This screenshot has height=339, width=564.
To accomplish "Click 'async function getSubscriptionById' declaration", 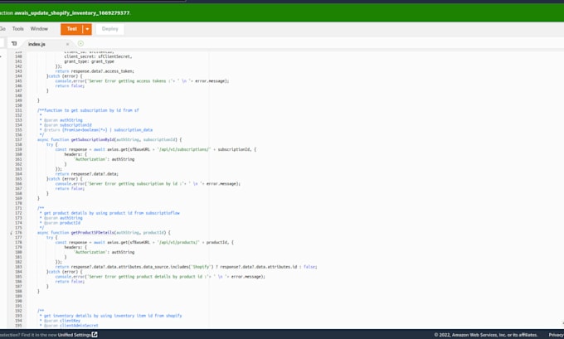I will [x=109, y=139].
